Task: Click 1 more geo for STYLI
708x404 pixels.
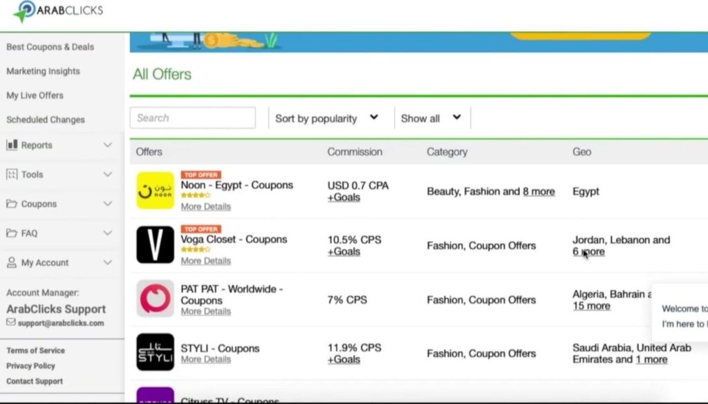Action: pyautogui.click(x=651, y=359)
